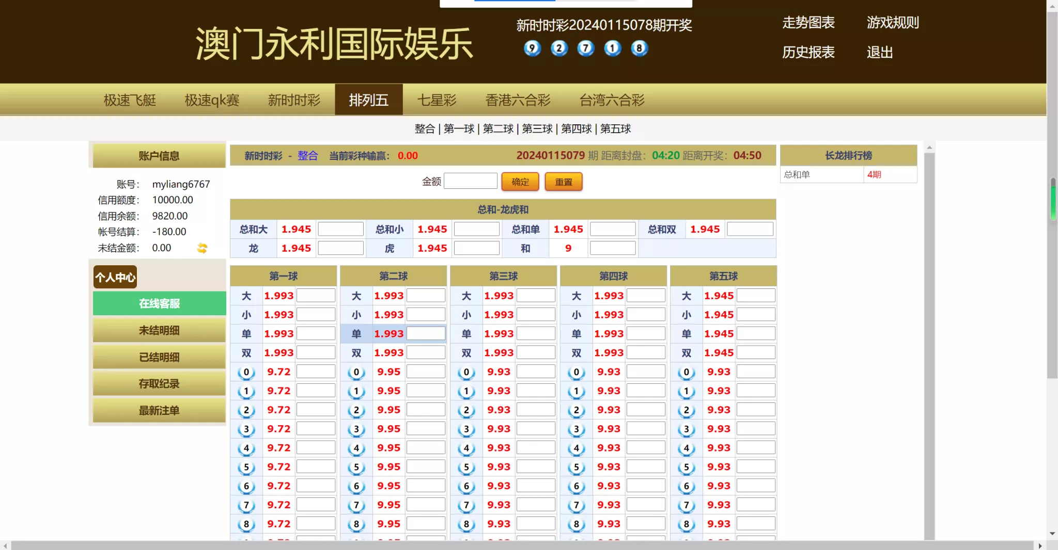1058x550 pixels.
Task: Select 龙 betting option under 总和-龙虎和
Action: (x=253, y=248)
